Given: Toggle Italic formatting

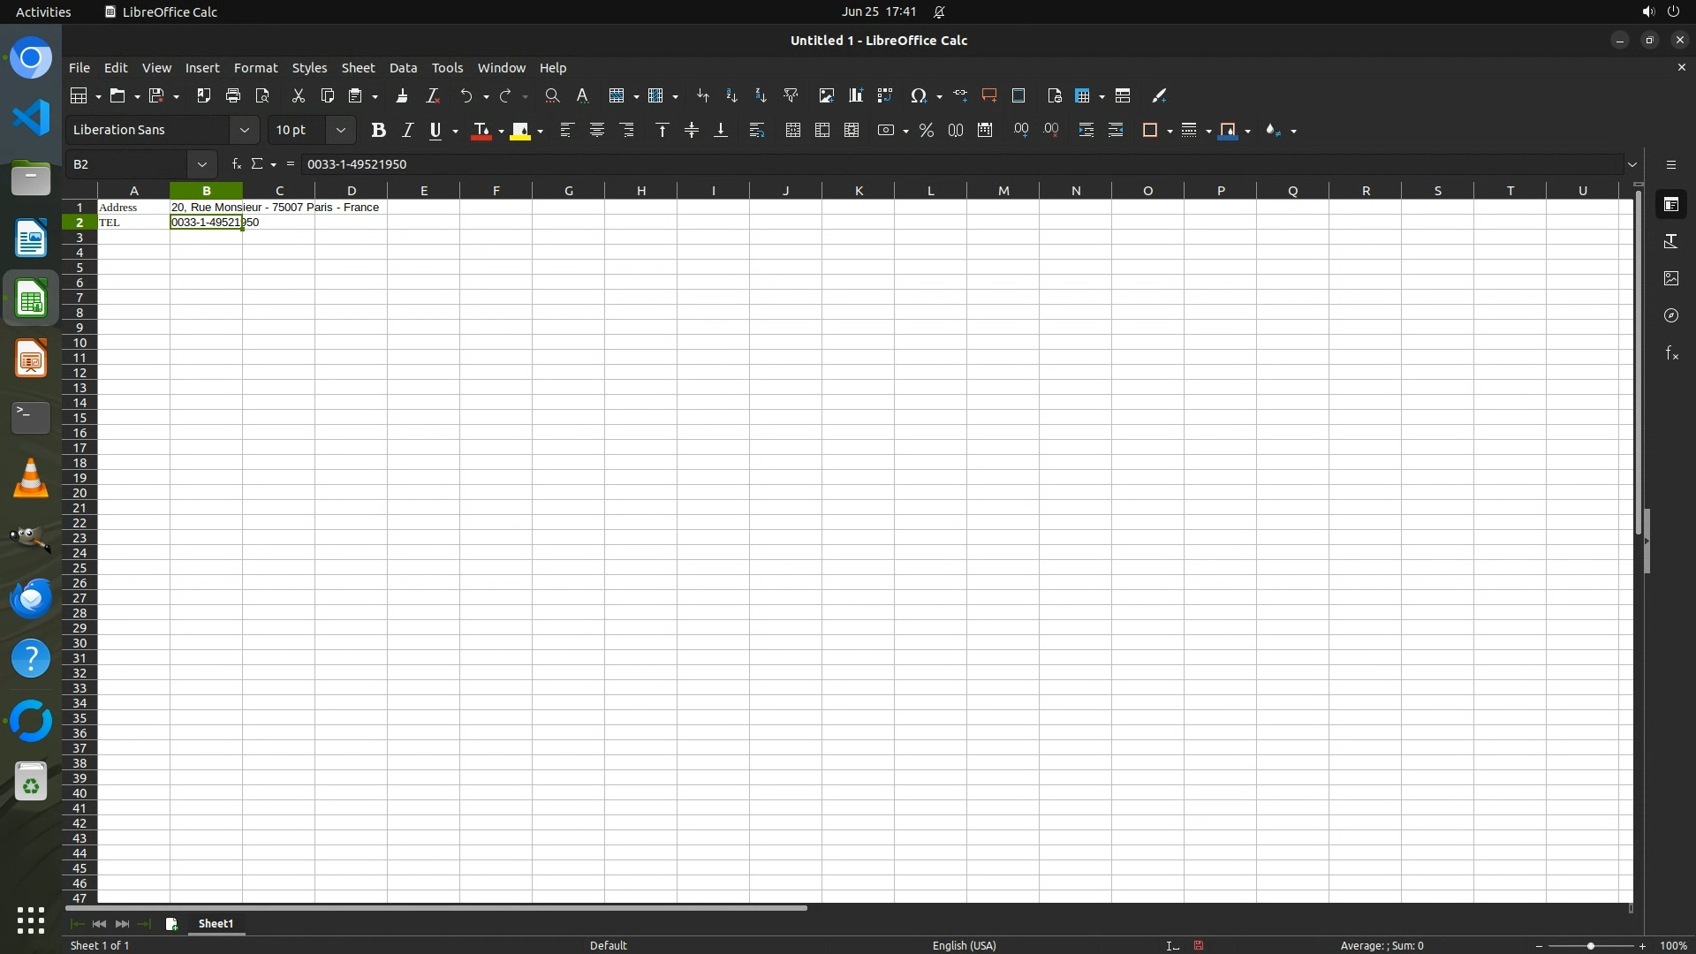Looking at the screenshot, I should tap(407, 130).
